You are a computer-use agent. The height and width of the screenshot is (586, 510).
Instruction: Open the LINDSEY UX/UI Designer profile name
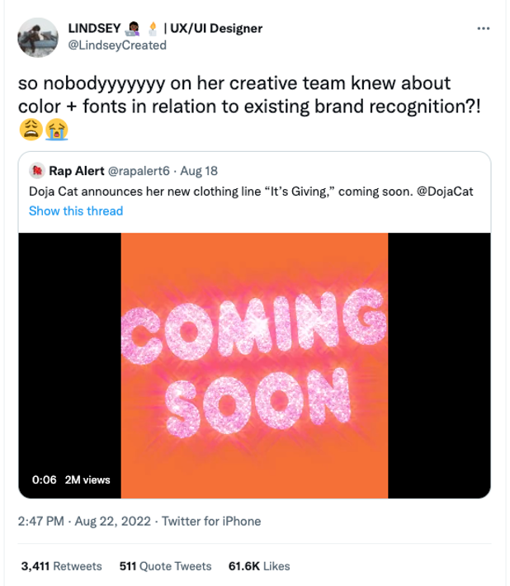click(163, 28)
